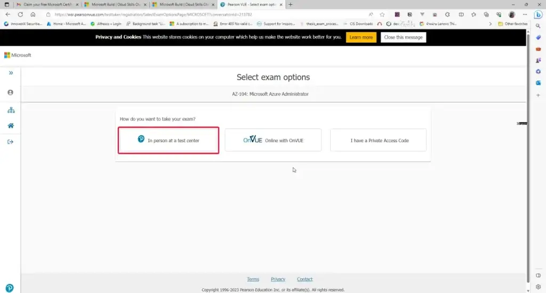View site information lock icon
Screen dimensions: 546x293
tap(49, 14)
